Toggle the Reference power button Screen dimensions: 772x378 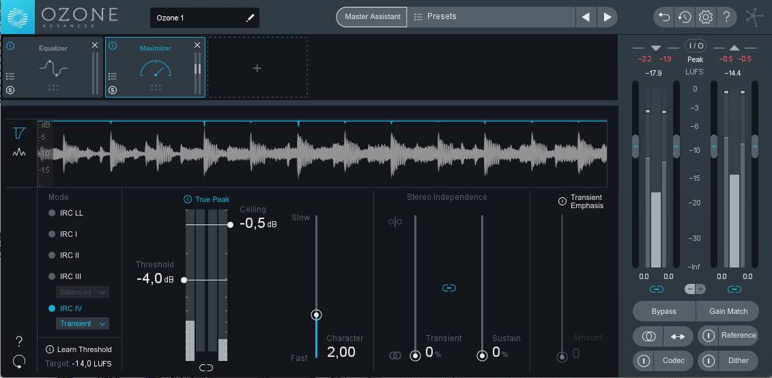click(708, 336)
